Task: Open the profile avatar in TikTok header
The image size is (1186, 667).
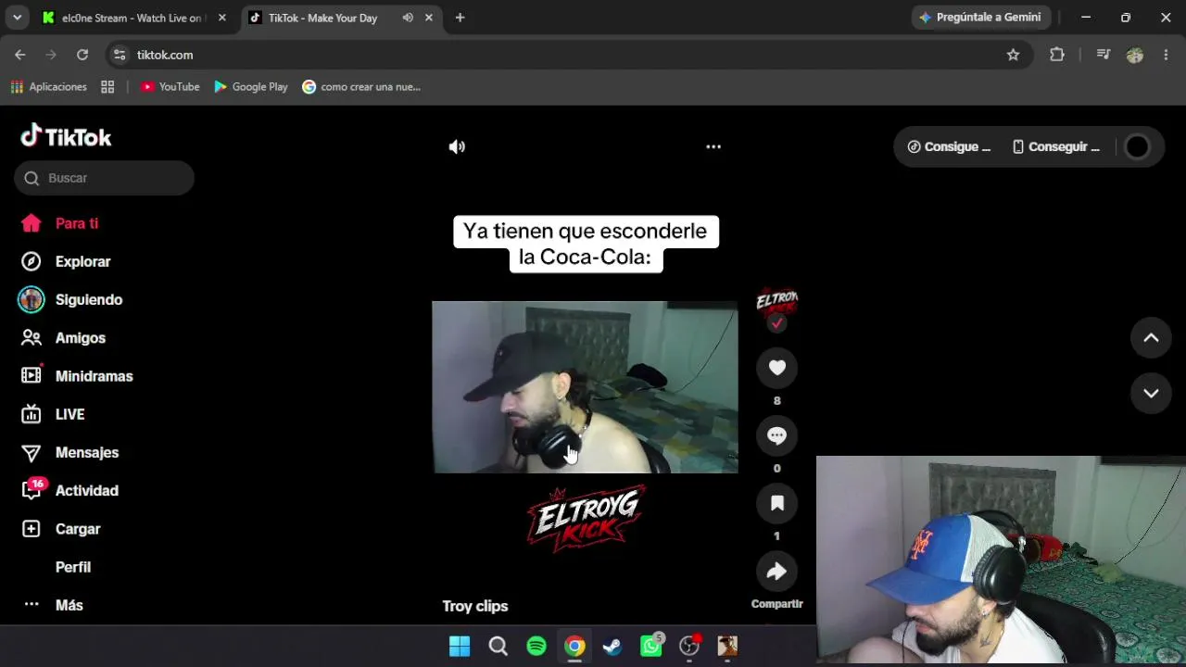Action: click(x=1137, y=146)
